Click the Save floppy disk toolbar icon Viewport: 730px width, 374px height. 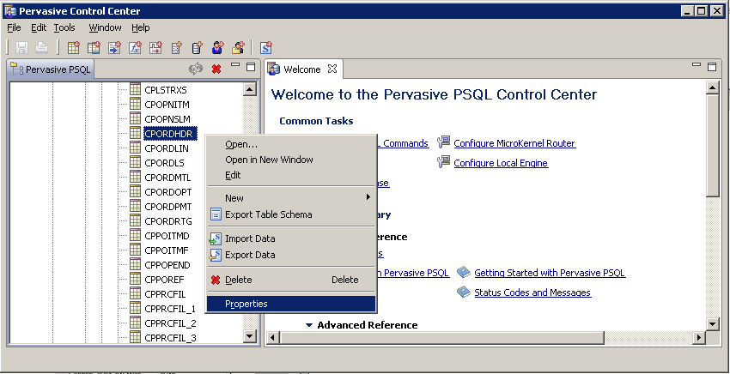[x=21, y=47]
